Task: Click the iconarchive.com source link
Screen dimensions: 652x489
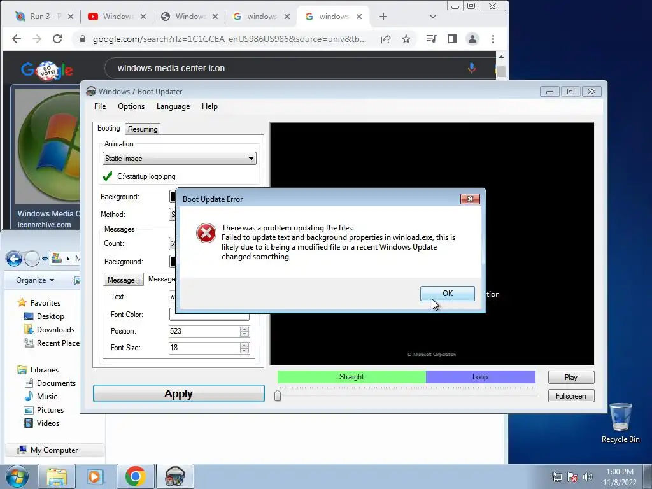Action: point(44,225)
